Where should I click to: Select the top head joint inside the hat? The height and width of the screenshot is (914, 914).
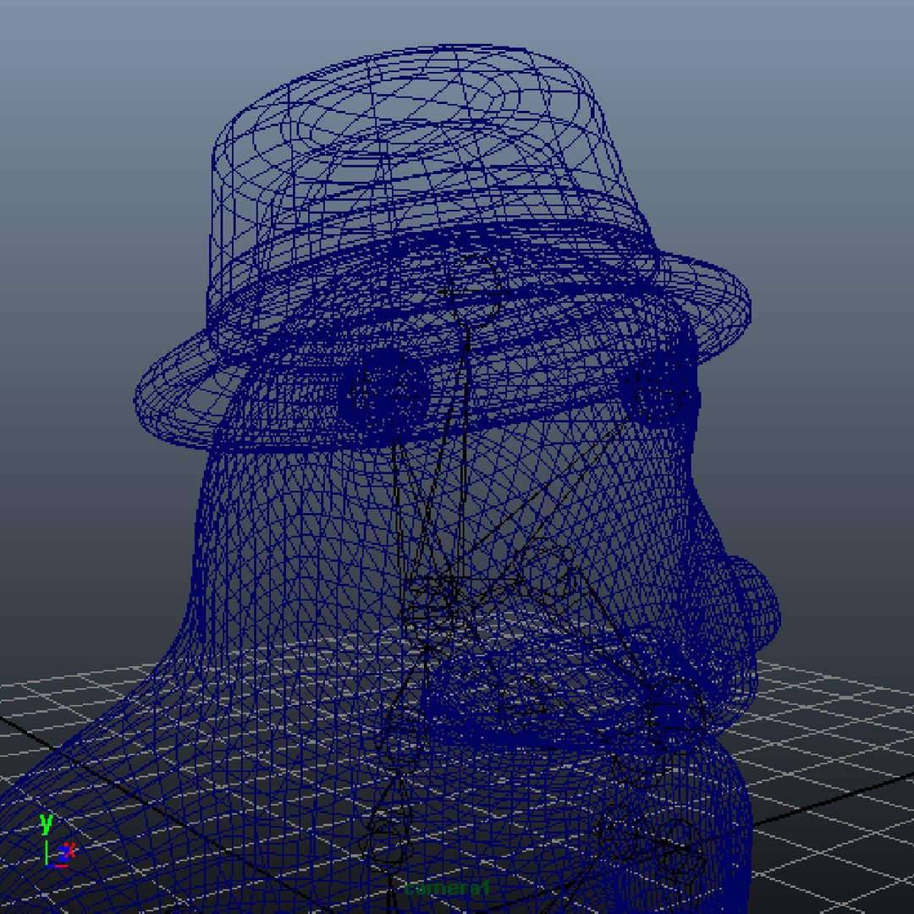475,289
